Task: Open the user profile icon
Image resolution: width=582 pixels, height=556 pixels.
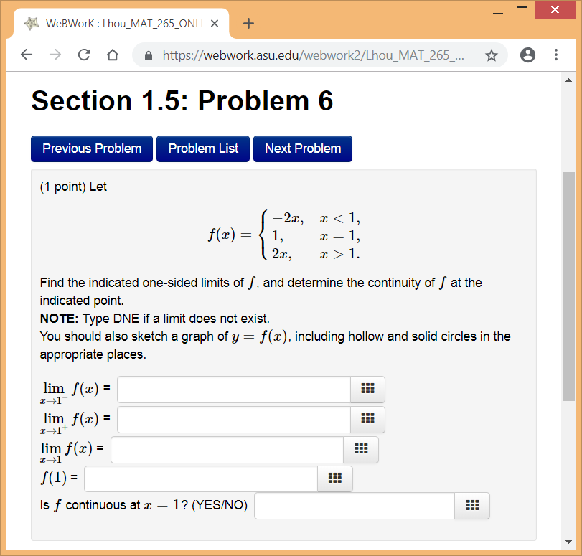Action: (527, 55)
